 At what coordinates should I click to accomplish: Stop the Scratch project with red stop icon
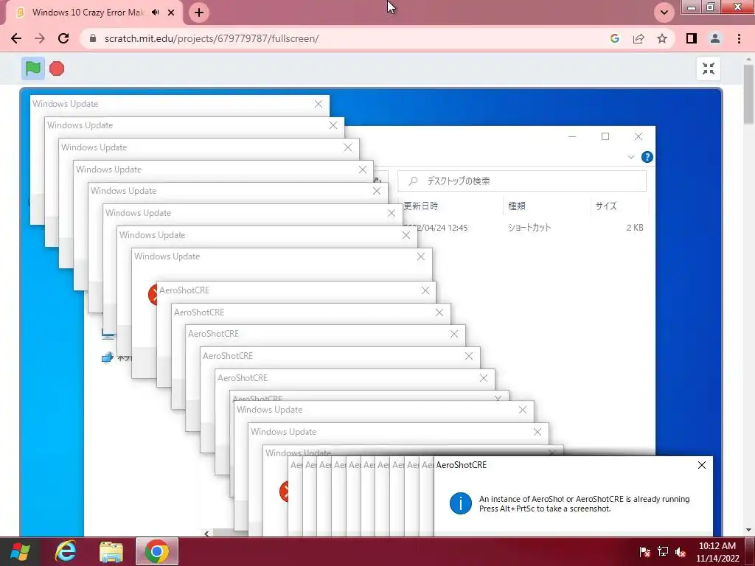[57, 69]
